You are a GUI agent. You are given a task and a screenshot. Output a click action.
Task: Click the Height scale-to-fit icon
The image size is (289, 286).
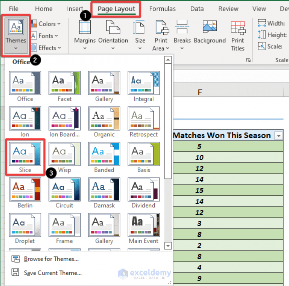pyautogui.click(x=262, y=35)
